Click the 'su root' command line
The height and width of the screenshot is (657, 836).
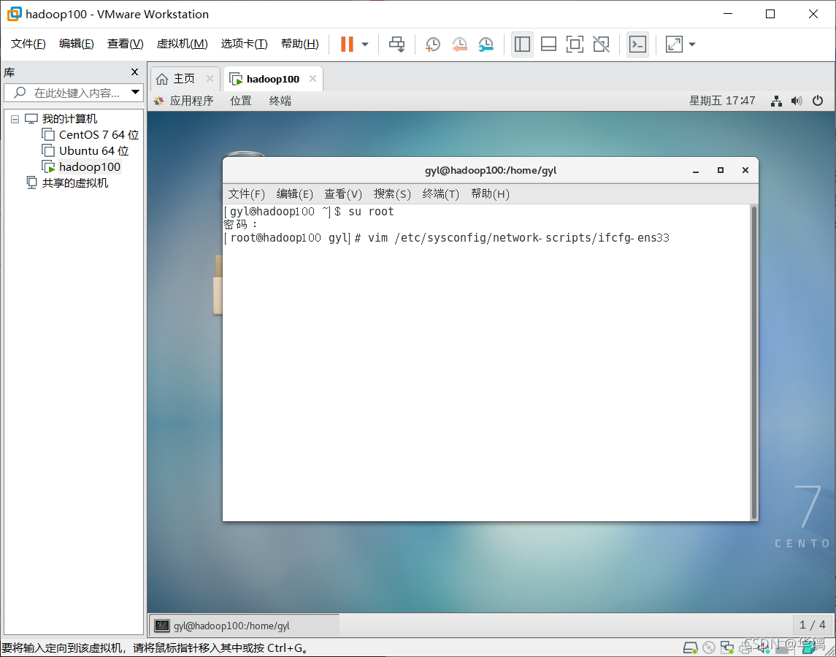pos(371,212)
